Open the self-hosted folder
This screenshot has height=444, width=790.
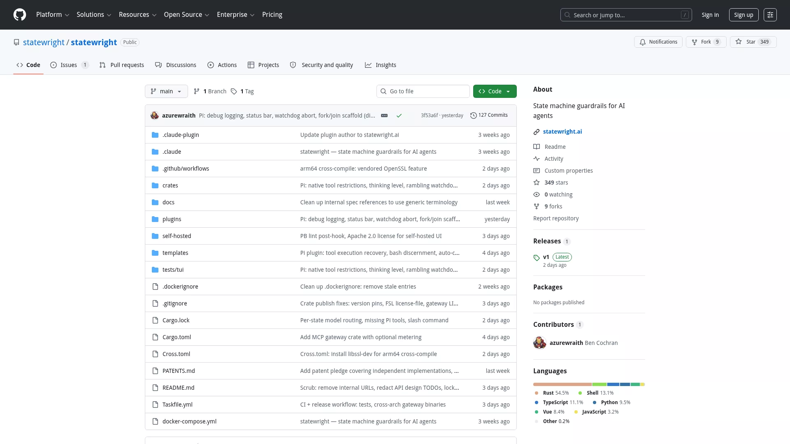tap(177, 236)
